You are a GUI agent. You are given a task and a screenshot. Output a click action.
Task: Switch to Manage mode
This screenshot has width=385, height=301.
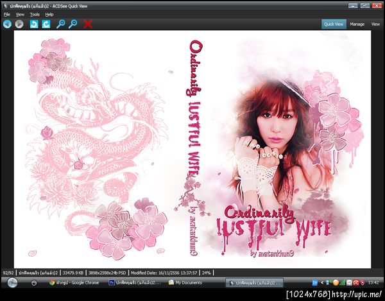click(x=357, y=24)
